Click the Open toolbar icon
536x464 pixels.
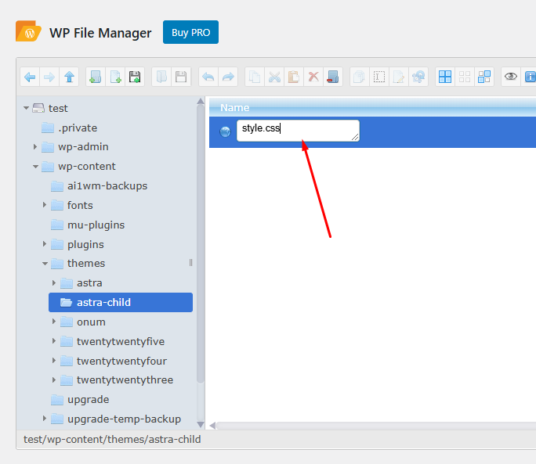[x=161, y=77]
